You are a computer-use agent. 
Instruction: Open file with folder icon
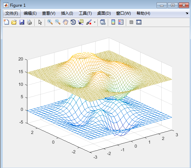[x=14, y=22]
